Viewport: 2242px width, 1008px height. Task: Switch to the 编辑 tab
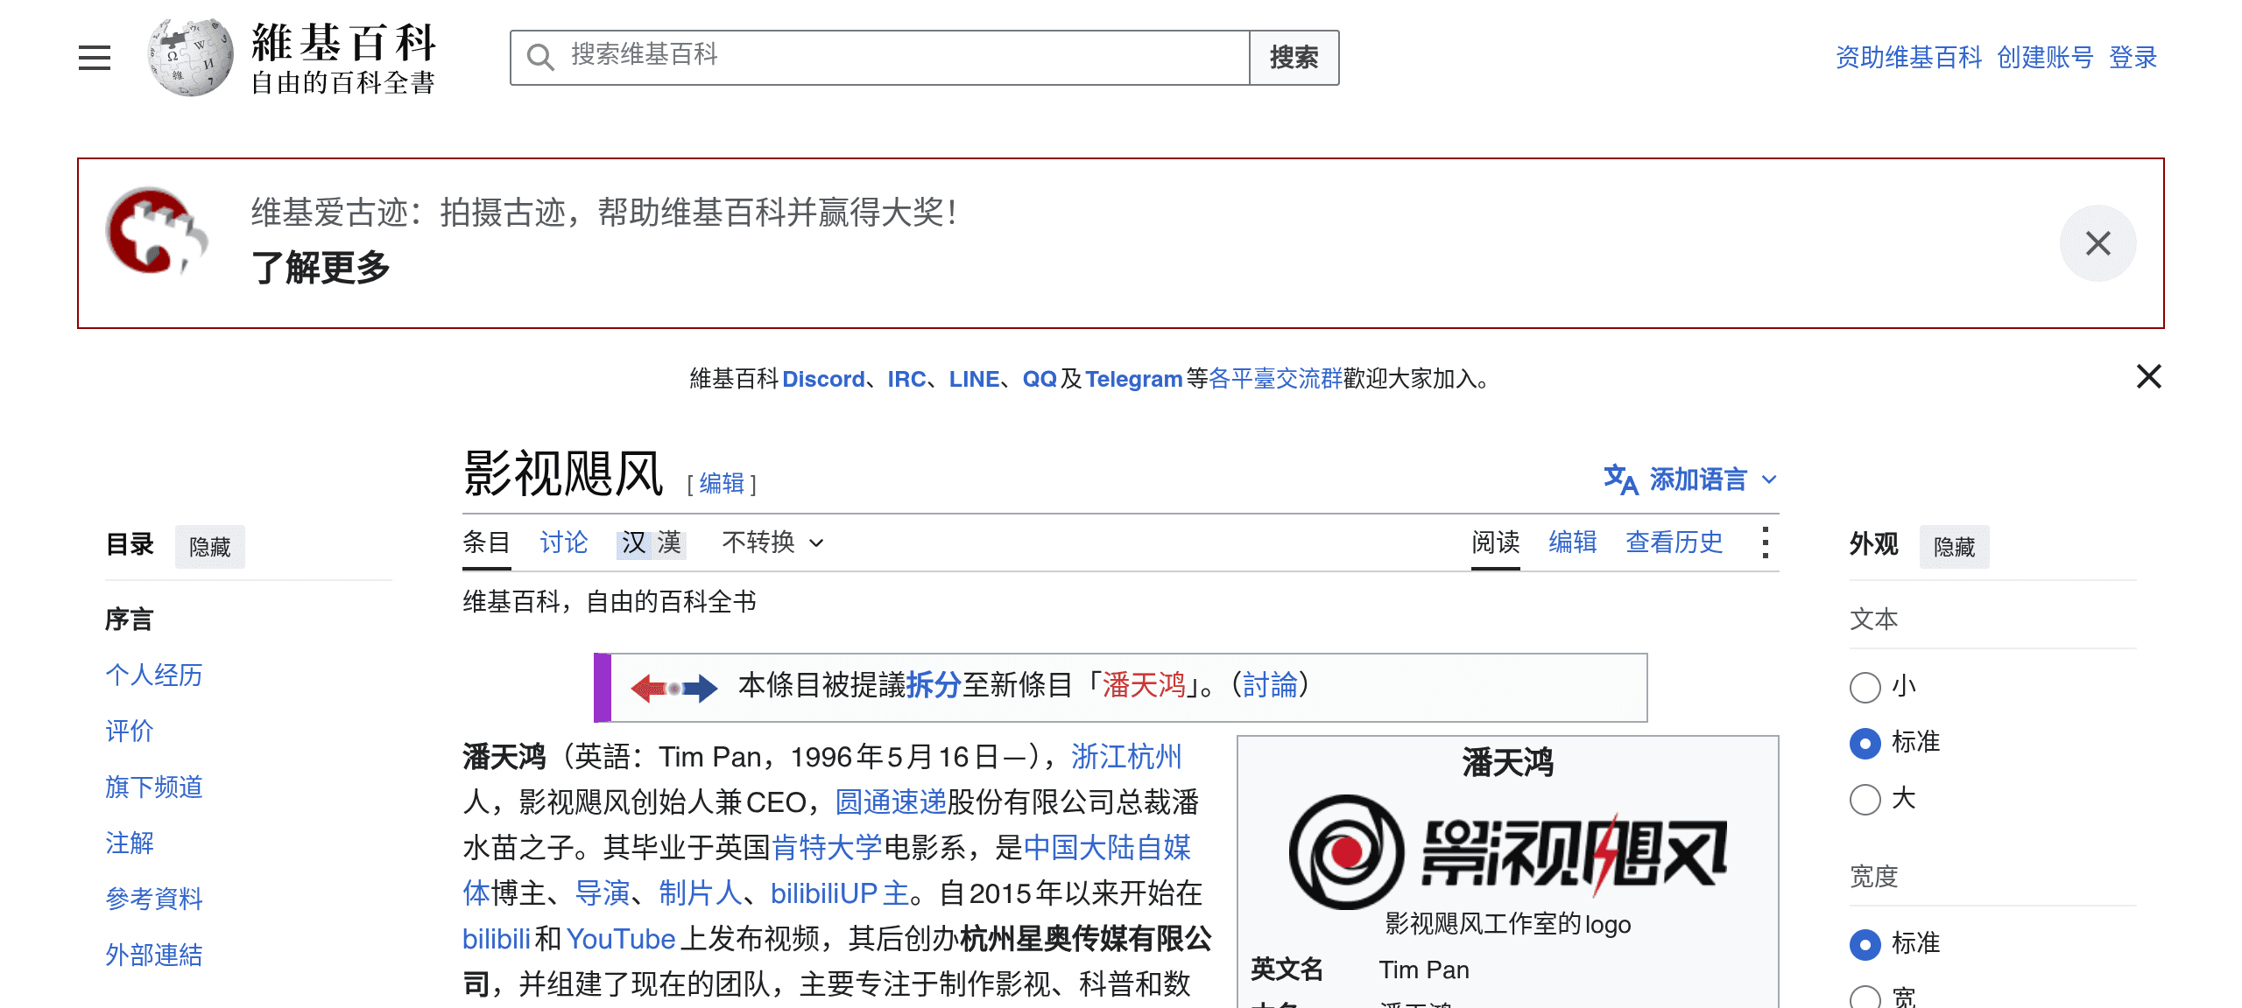[x=1573, y=542]
